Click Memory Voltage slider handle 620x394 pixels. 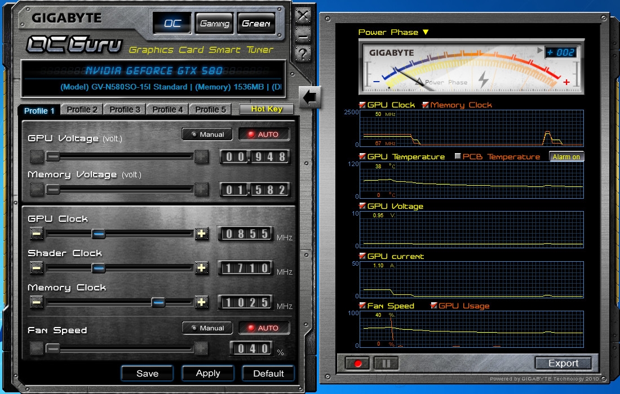53,190
